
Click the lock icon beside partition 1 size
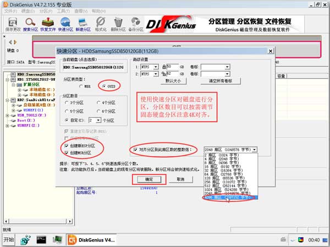coord(164,67)
